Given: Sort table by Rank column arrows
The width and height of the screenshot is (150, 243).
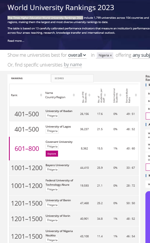Looking at the screenshot, I should point(41,95).
